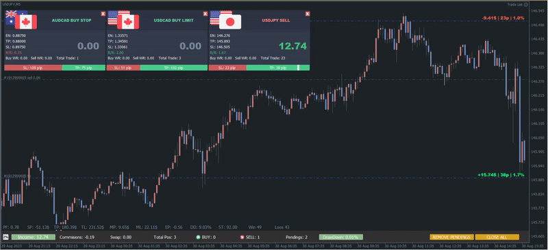
Task: Close the USDJPY SELL card
Action: [x=307, y=14]
